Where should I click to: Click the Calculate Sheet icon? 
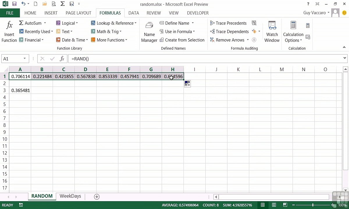[308, 37]
